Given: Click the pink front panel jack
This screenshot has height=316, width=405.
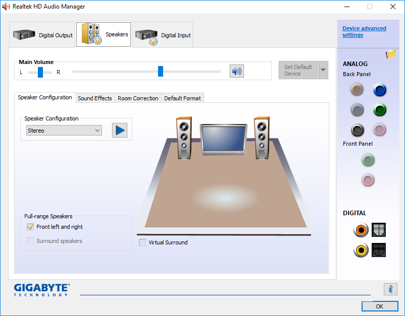Looking at the screenshot, I should (x=368, y=180).
